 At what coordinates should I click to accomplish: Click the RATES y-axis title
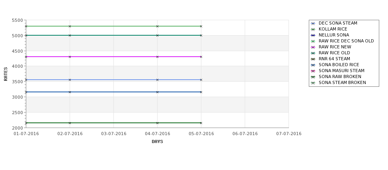[6, 74]
